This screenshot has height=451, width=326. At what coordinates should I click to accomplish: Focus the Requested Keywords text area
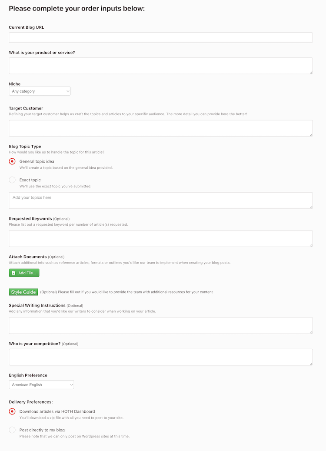(x=161, y=238)
